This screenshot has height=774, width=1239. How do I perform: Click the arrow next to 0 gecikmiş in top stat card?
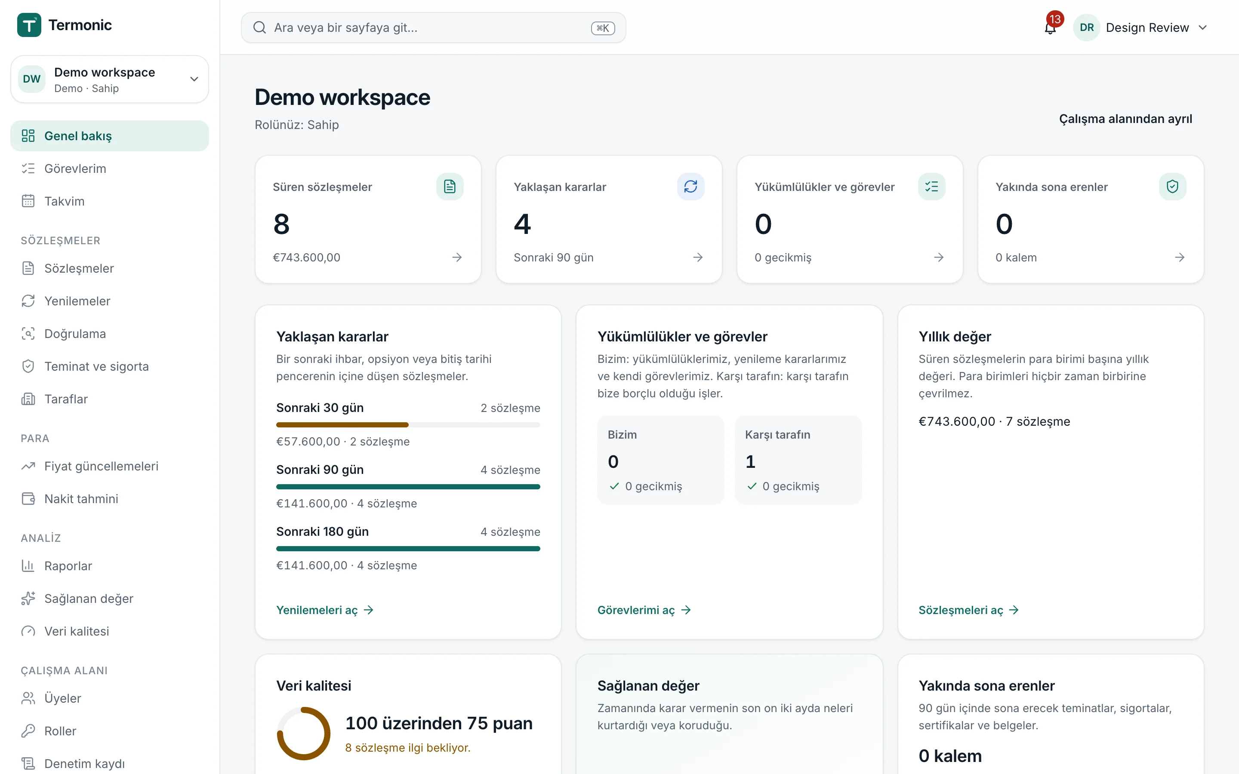pos(938,257)
